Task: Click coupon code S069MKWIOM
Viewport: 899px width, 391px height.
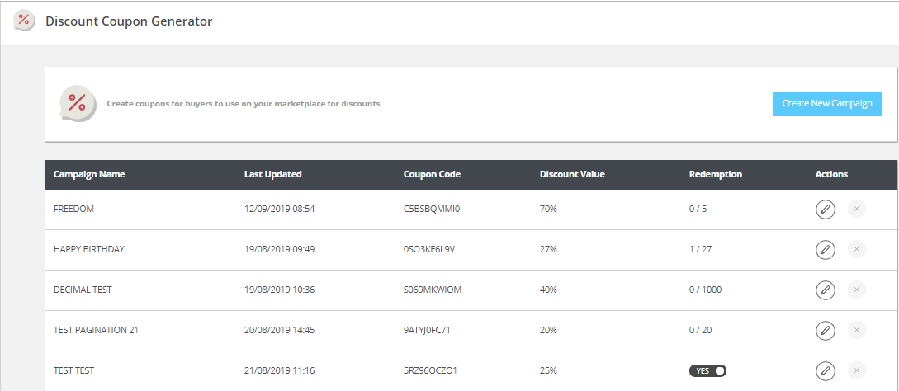Action: tap(433, 290)
